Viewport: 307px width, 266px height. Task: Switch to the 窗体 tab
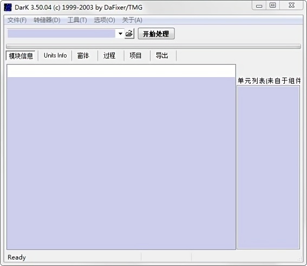(x=83, y=55)
